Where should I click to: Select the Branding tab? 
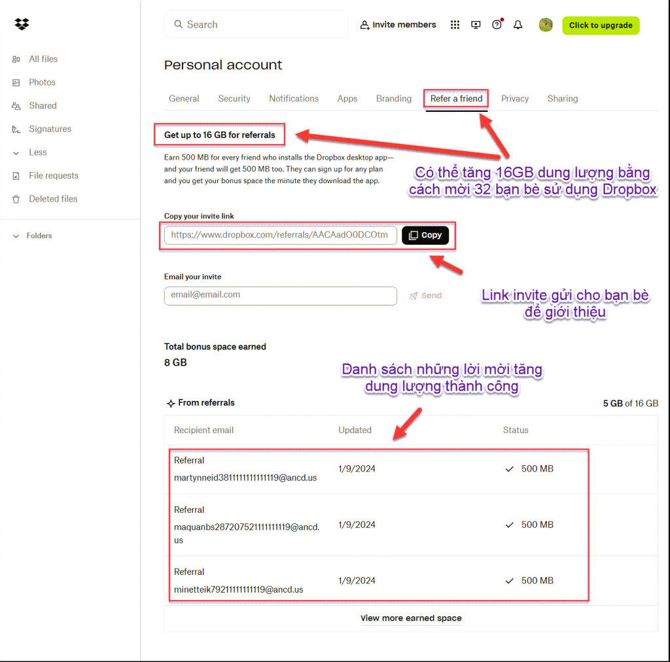coord(393,99)
